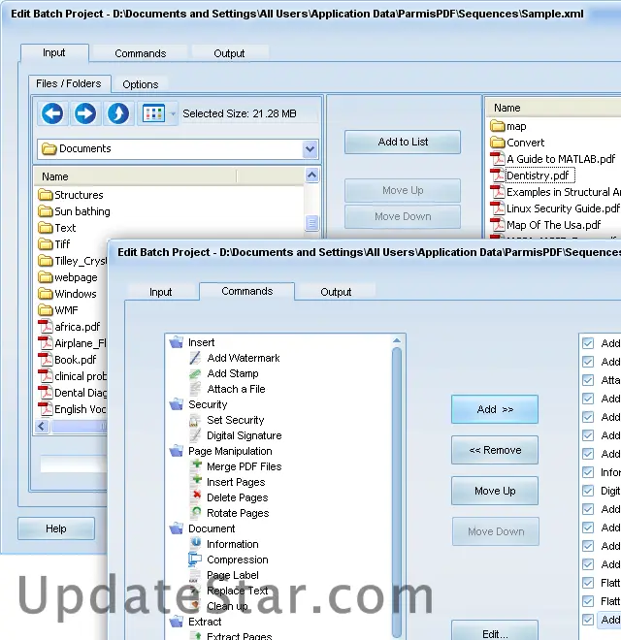621x640 pixels.
Task: Click the Set Security command icon
Action: (x=196, y=420)
